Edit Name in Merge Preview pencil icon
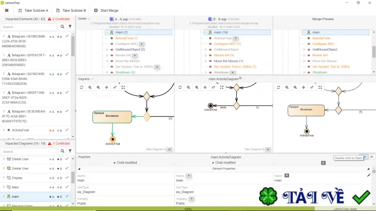Viewport: 376px width, 211px height. (x=368, y=175)
